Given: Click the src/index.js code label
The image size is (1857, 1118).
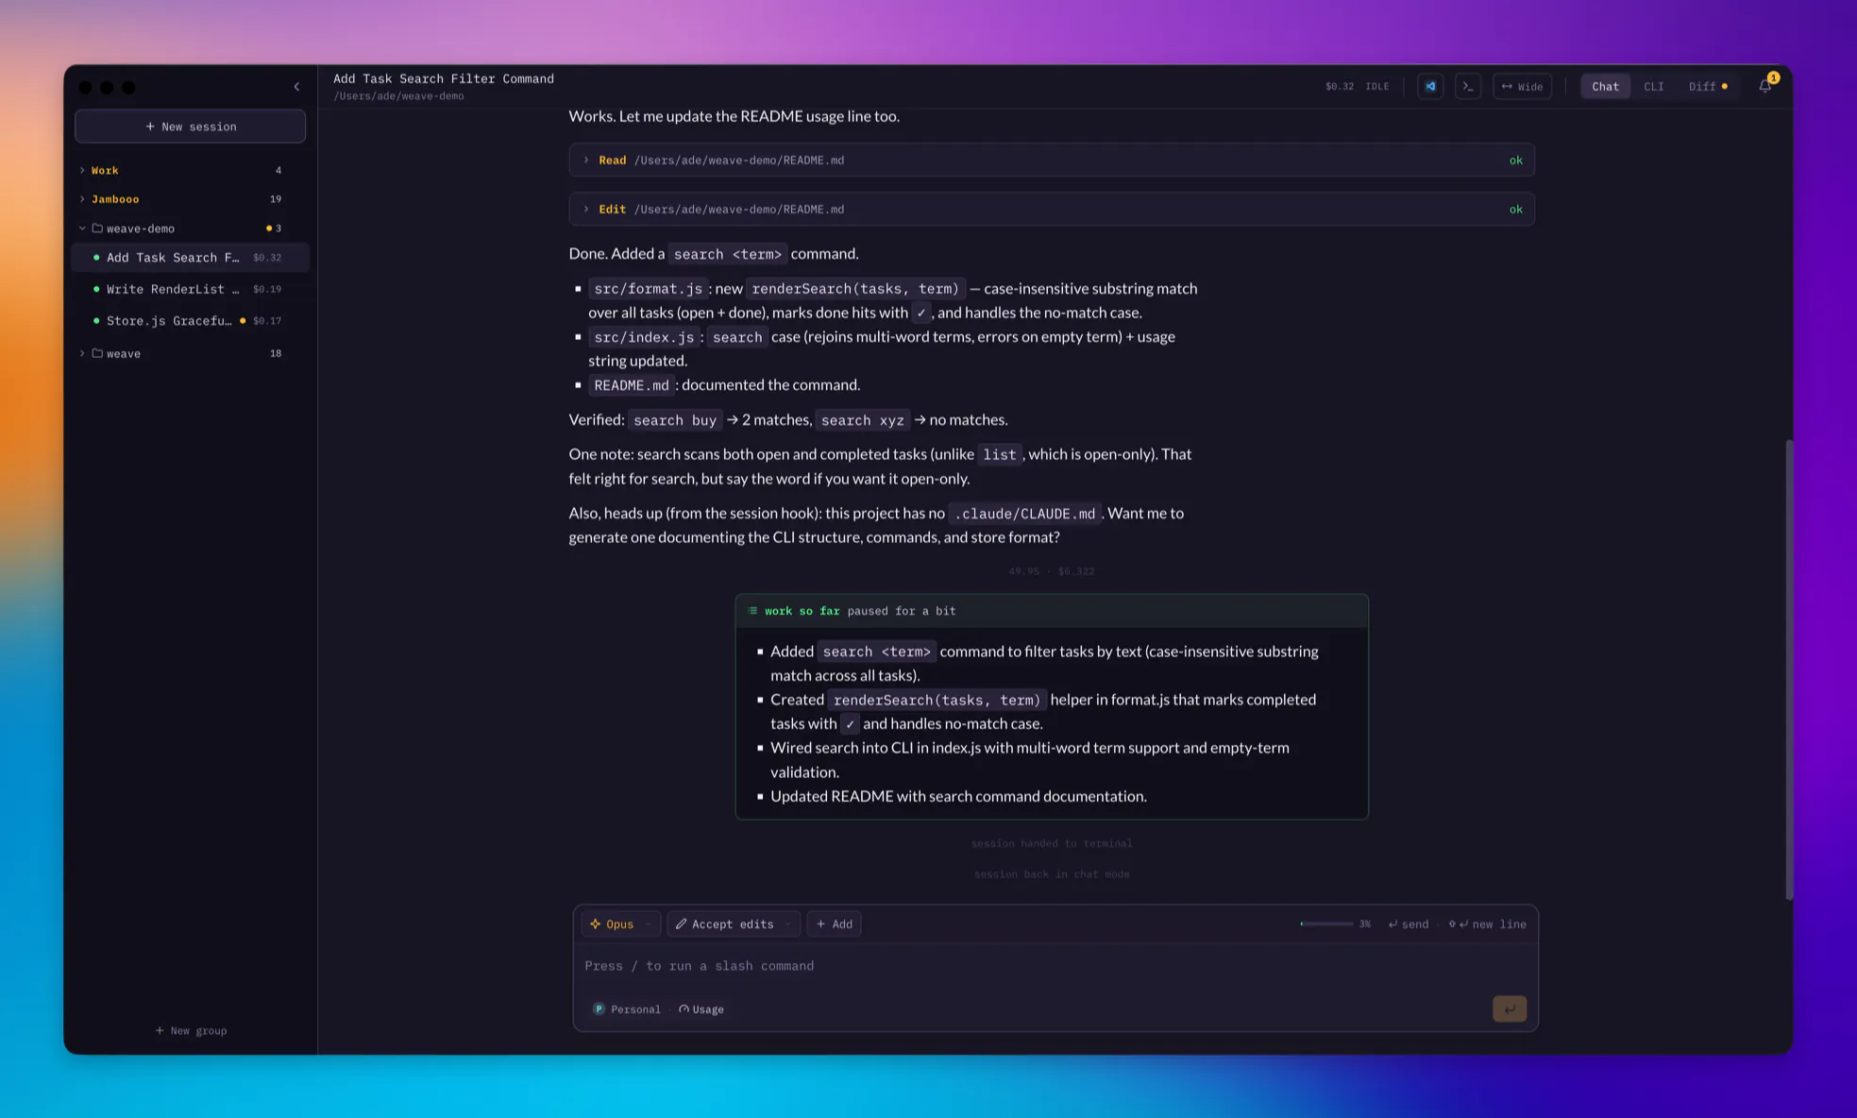Looking at the screenshot, I should pyautogui.click(x=644, y=336).
